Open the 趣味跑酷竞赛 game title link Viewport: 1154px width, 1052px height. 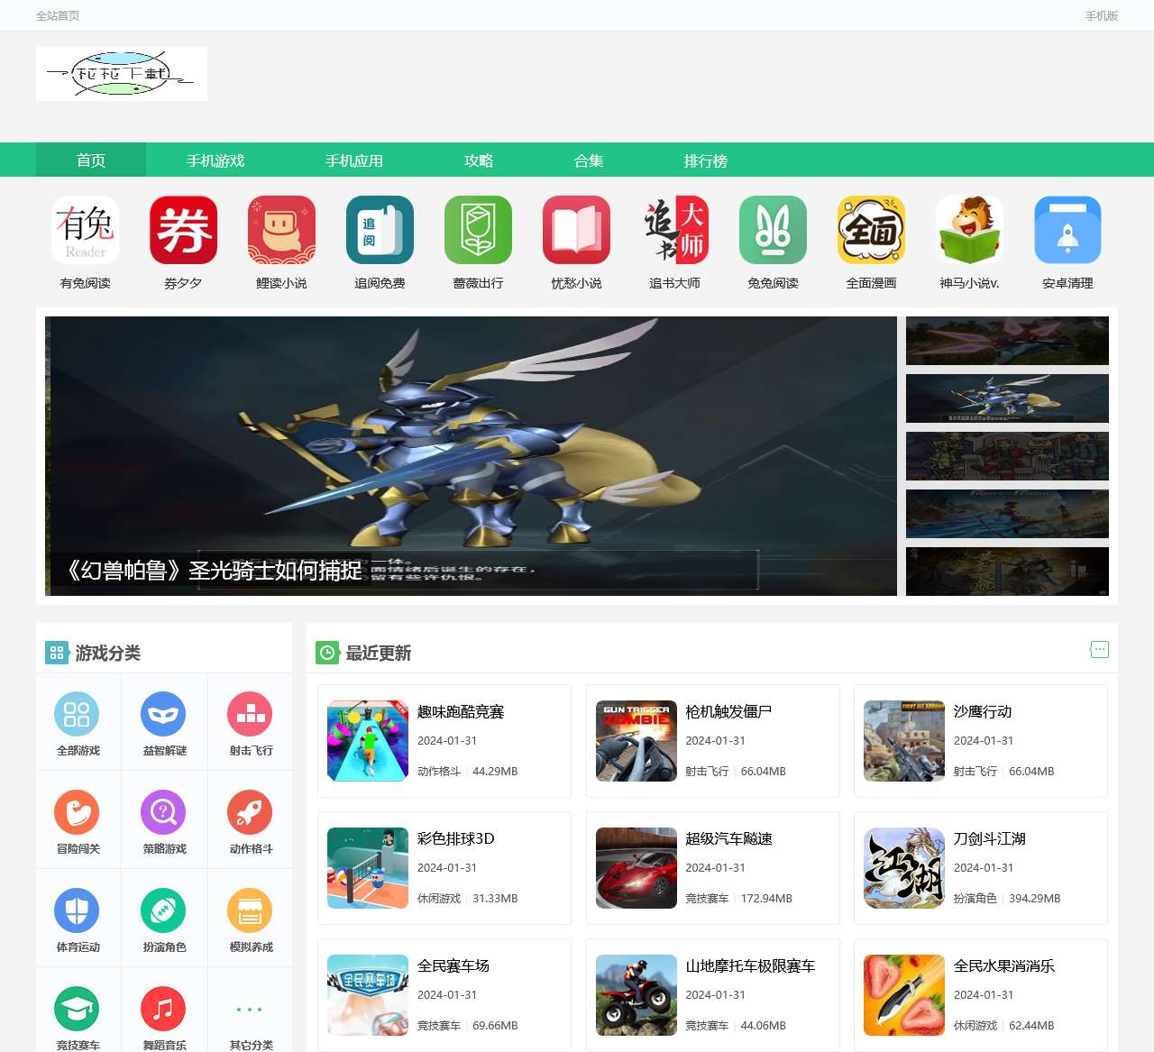[x=461, y=711]
